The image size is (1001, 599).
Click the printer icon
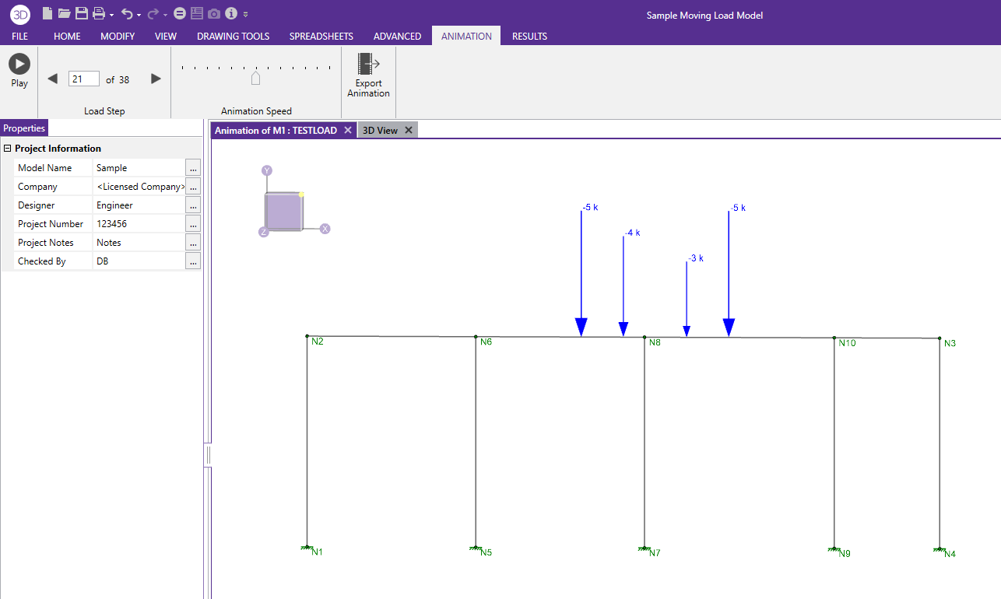coord(99,13)
